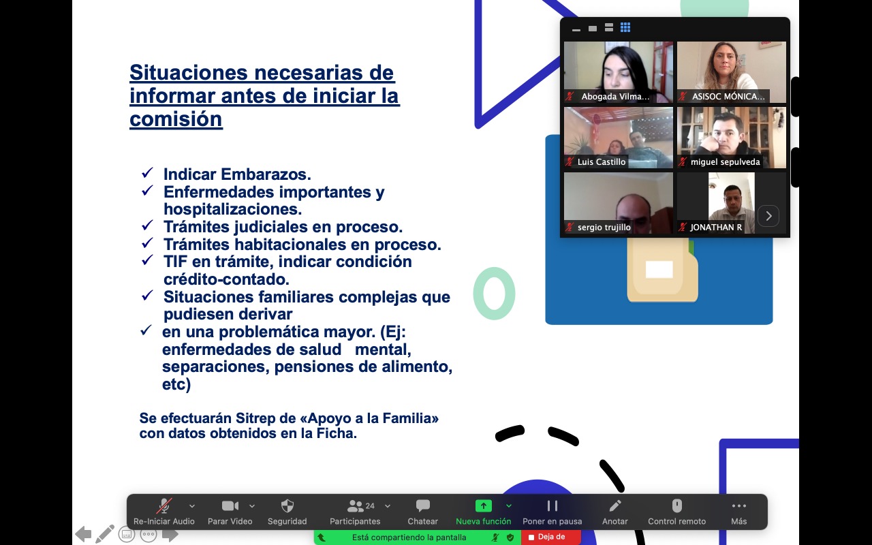Image resolution: width=872 pixels, height=545 pixels.
Task: Open the share options arrow beside Nueva función
Action: pos(508,505)
